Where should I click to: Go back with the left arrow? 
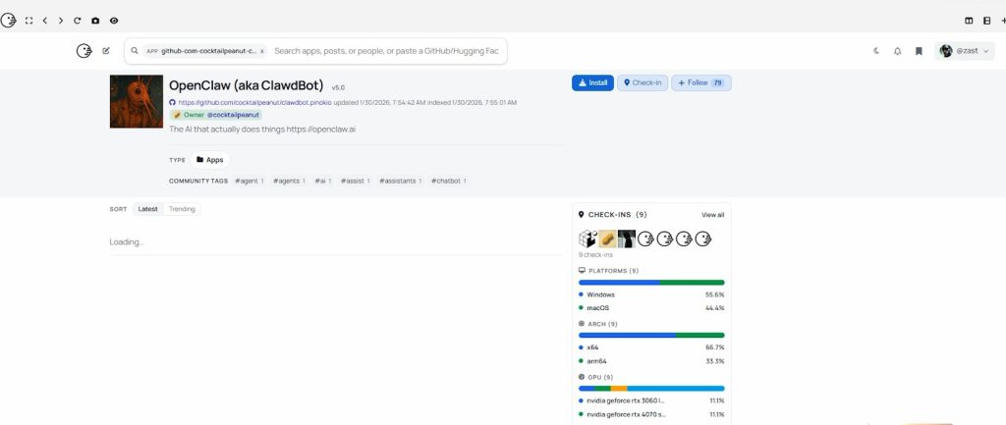[45, 21]
